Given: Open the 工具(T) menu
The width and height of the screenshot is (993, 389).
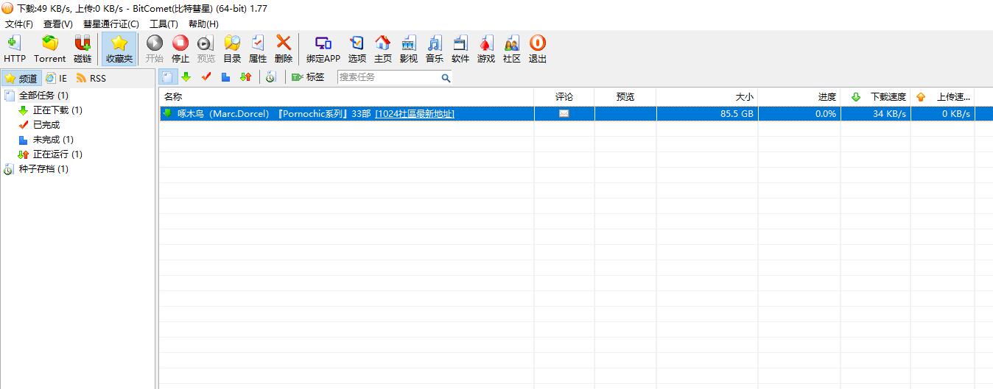Looking at the screenshot, I should pos(164,24).
